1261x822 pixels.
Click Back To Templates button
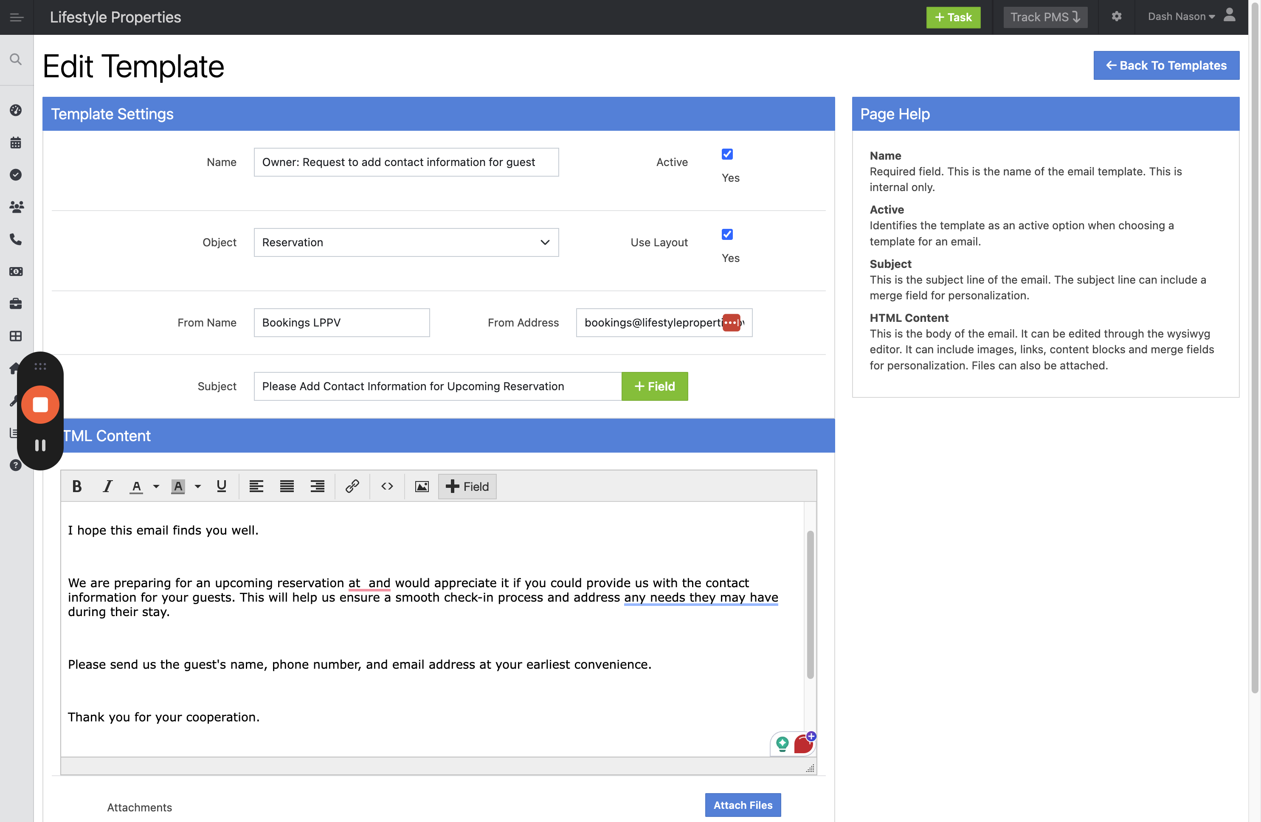pyautogui.click(x=1166, y=65)
